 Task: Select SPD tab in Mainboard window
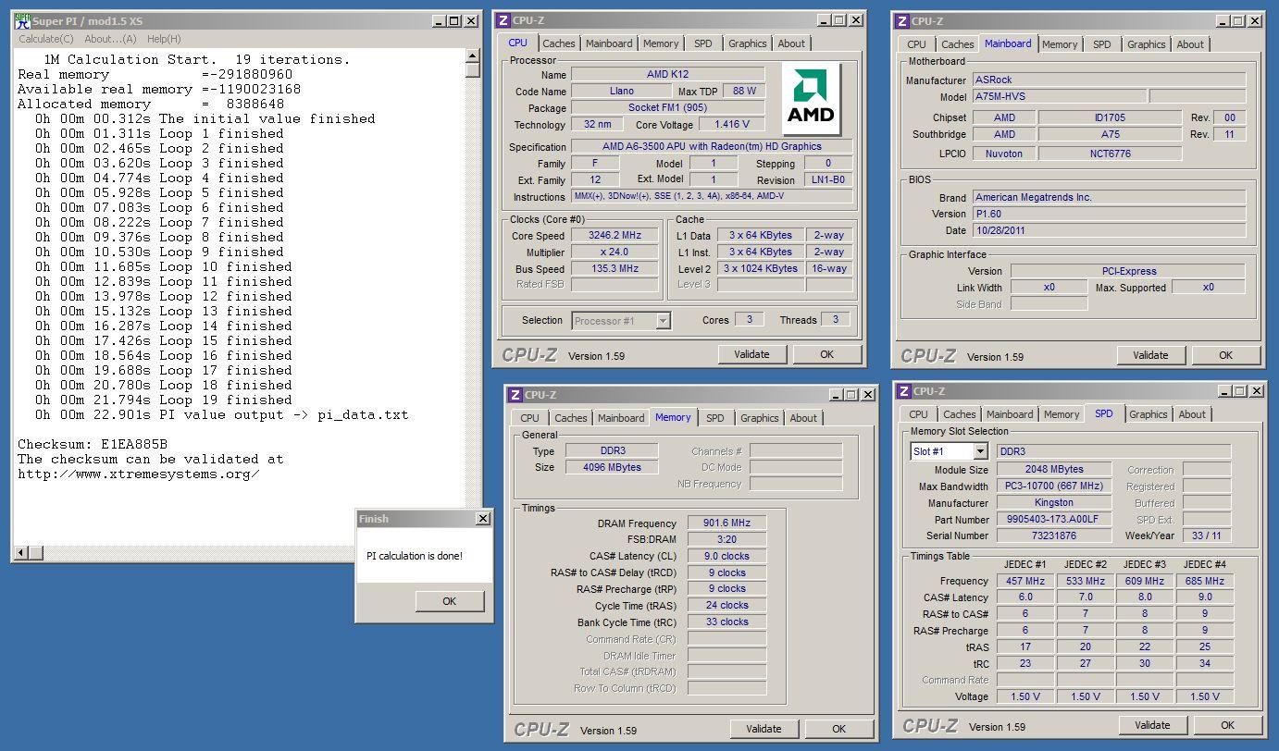[x=1102, y=44]
